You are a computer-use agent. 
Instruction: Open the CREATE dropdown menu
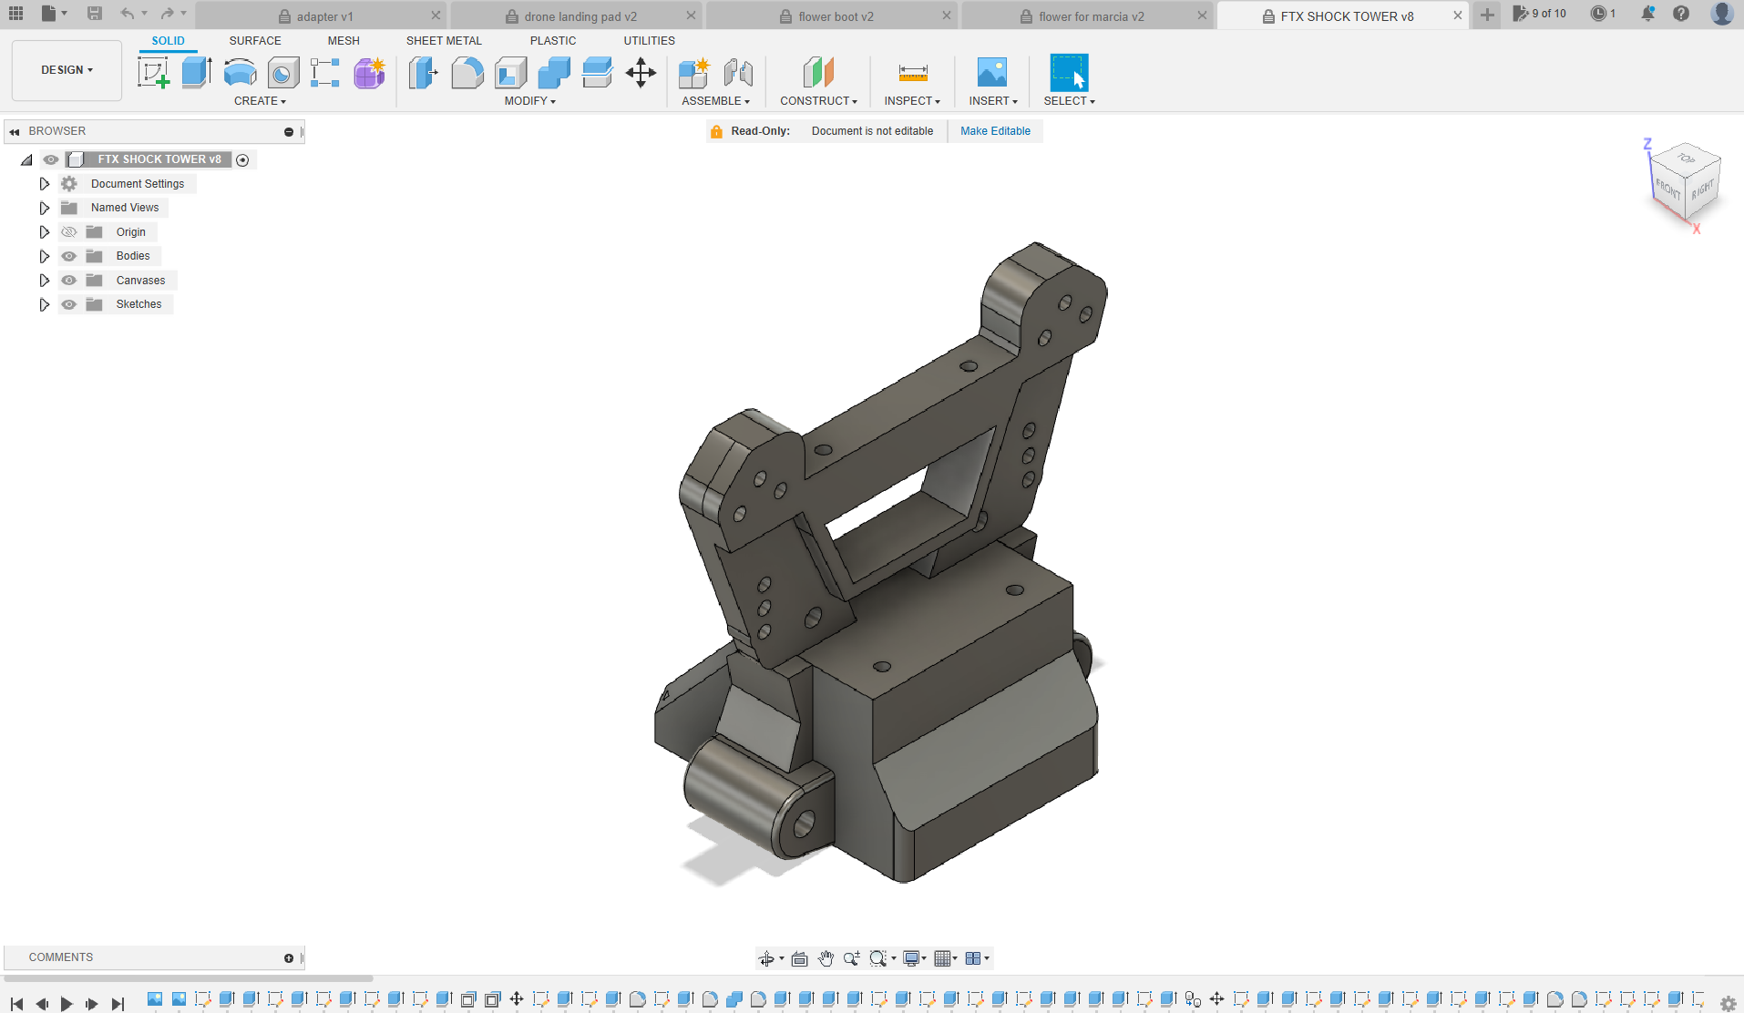coord(260,101)
